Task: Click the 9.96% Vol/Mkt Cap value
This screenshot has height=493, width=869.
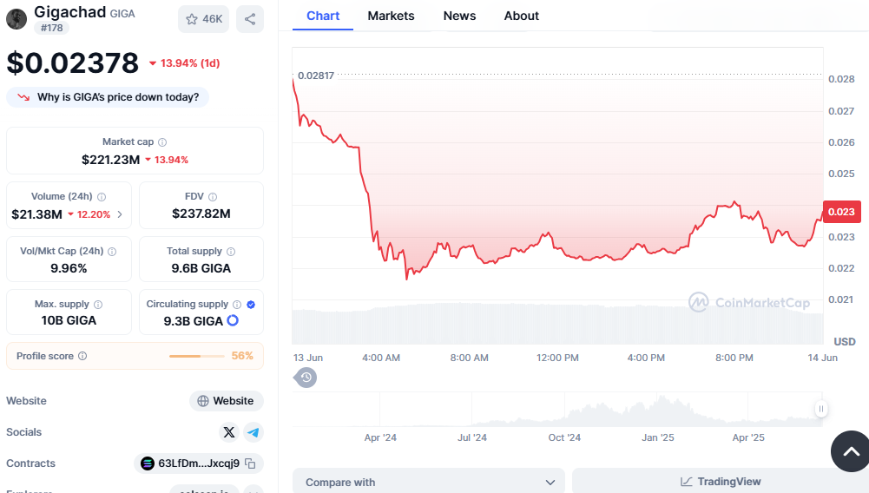Action: point(69,268)
